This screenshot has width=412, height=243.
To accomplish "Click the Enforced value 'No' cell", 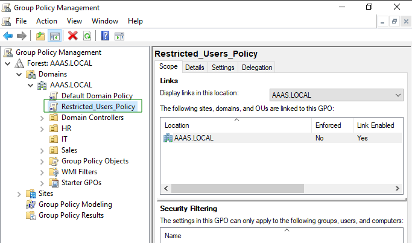I will click(320, 138).
